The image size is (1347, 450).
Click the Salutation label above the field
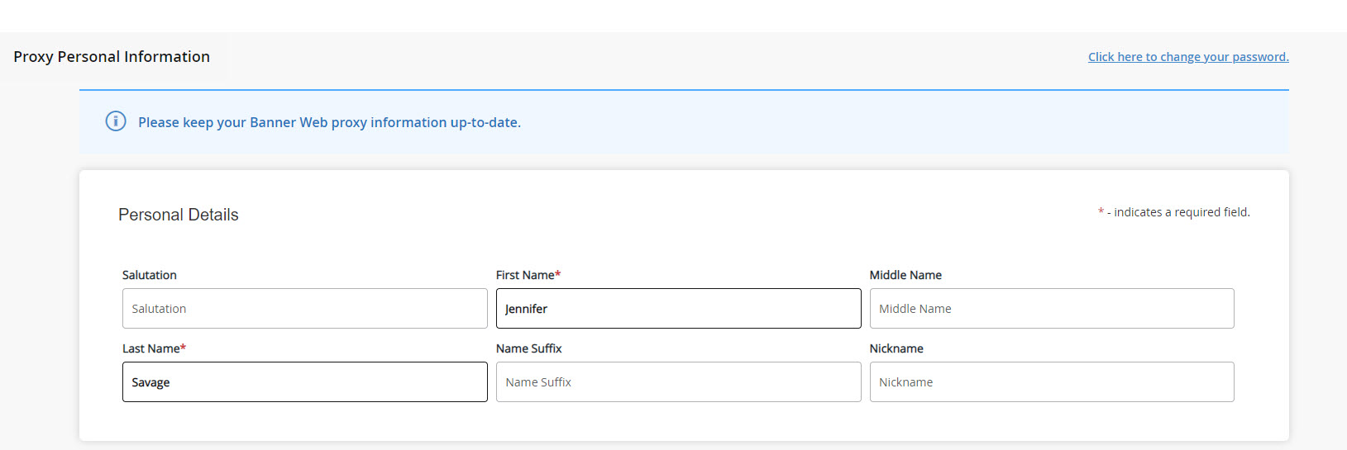click(x=149, y=275)
